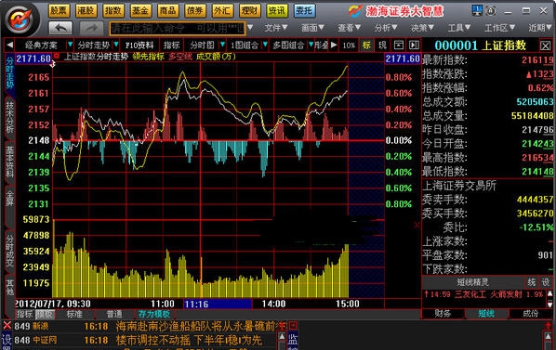Click the 外汇 button
Viewport: 556px width, 350px height.
222,10
